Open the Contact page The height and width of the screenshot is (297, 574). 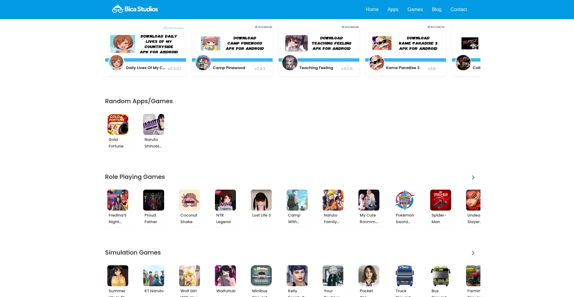pos(459,10)
